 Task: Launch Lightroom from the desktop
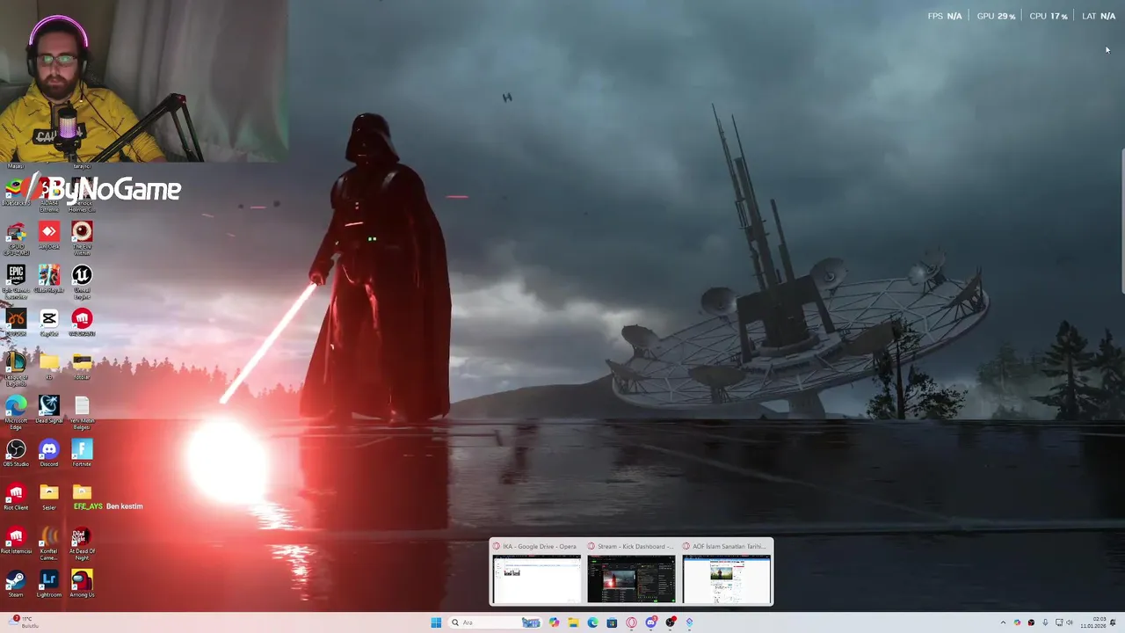click(x=49, y=584)
